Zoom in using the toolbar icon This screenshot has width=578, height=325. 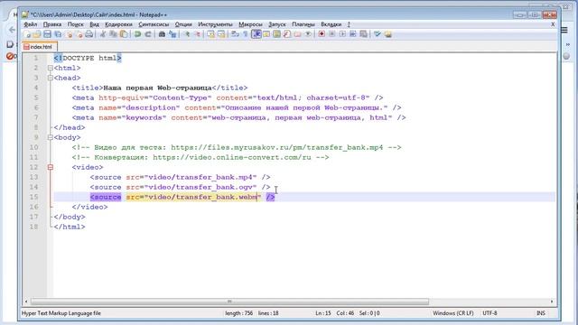click(187, 34)
